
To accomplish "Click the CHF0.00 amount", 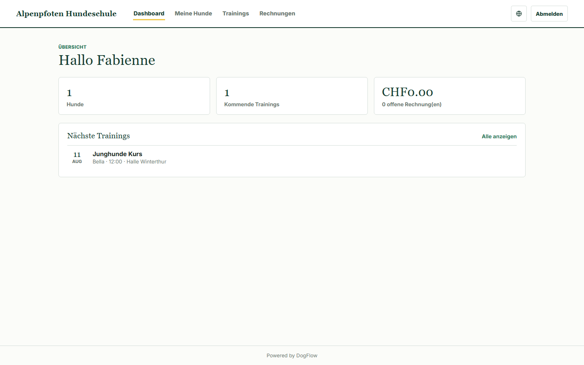I will tap(408, 92).
